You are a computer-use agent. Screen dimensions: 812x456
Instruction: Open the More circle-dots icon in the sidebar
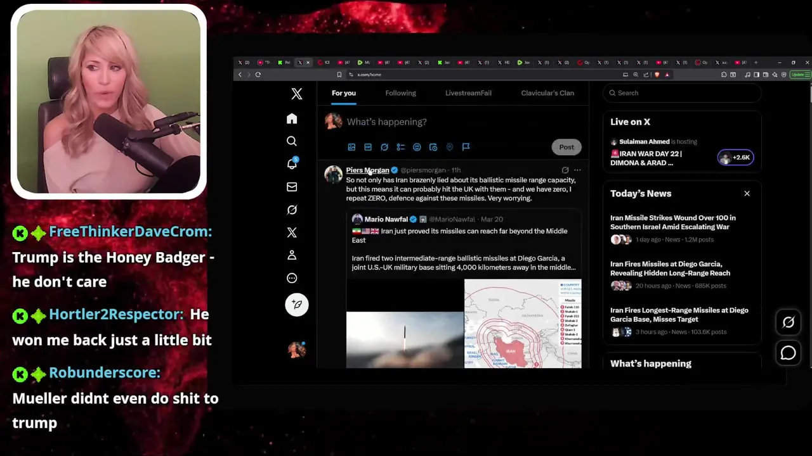click(x=292, y=278)
